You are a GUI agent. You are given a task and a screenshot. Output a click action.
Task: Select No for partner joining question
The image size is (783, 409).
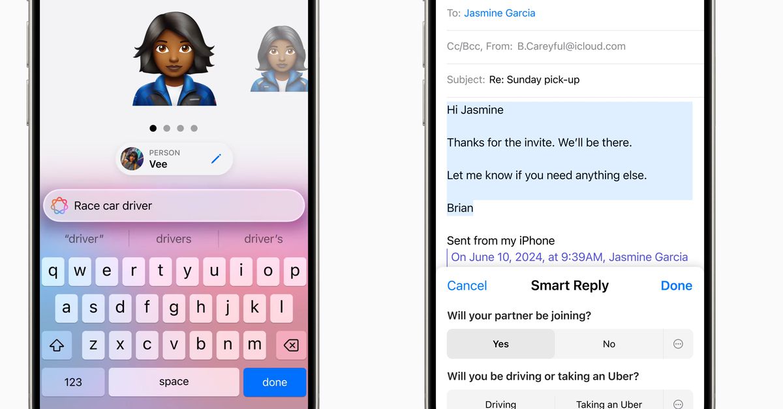609,344
